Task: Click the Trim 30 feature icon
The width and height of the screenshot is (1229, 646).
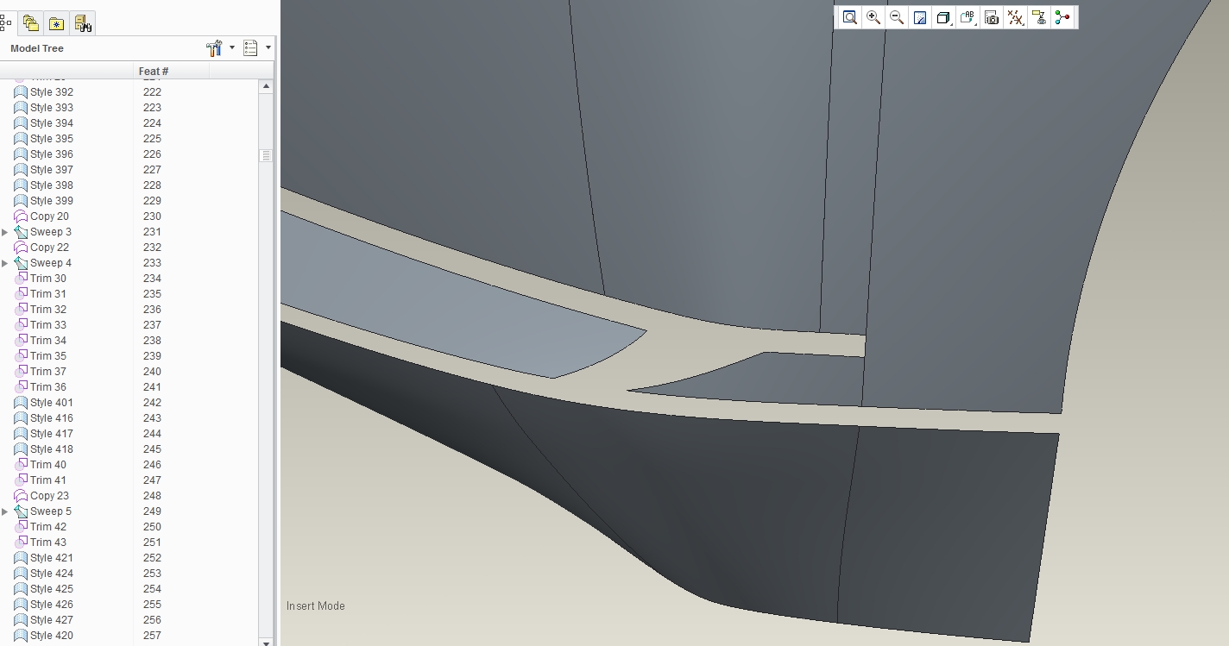Action: click(21, 279)
